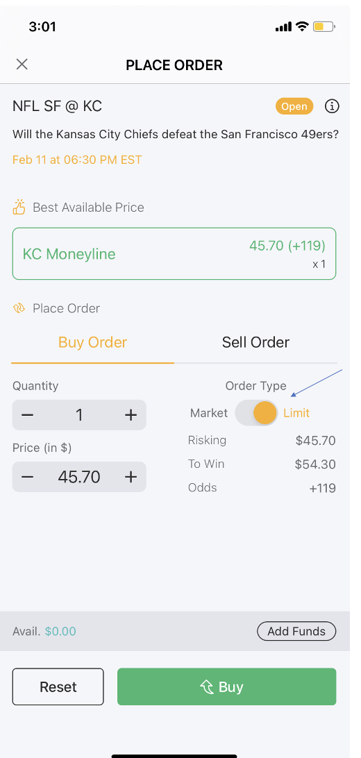Select the Limit order type label
The image size is (361, 758).
296,413
